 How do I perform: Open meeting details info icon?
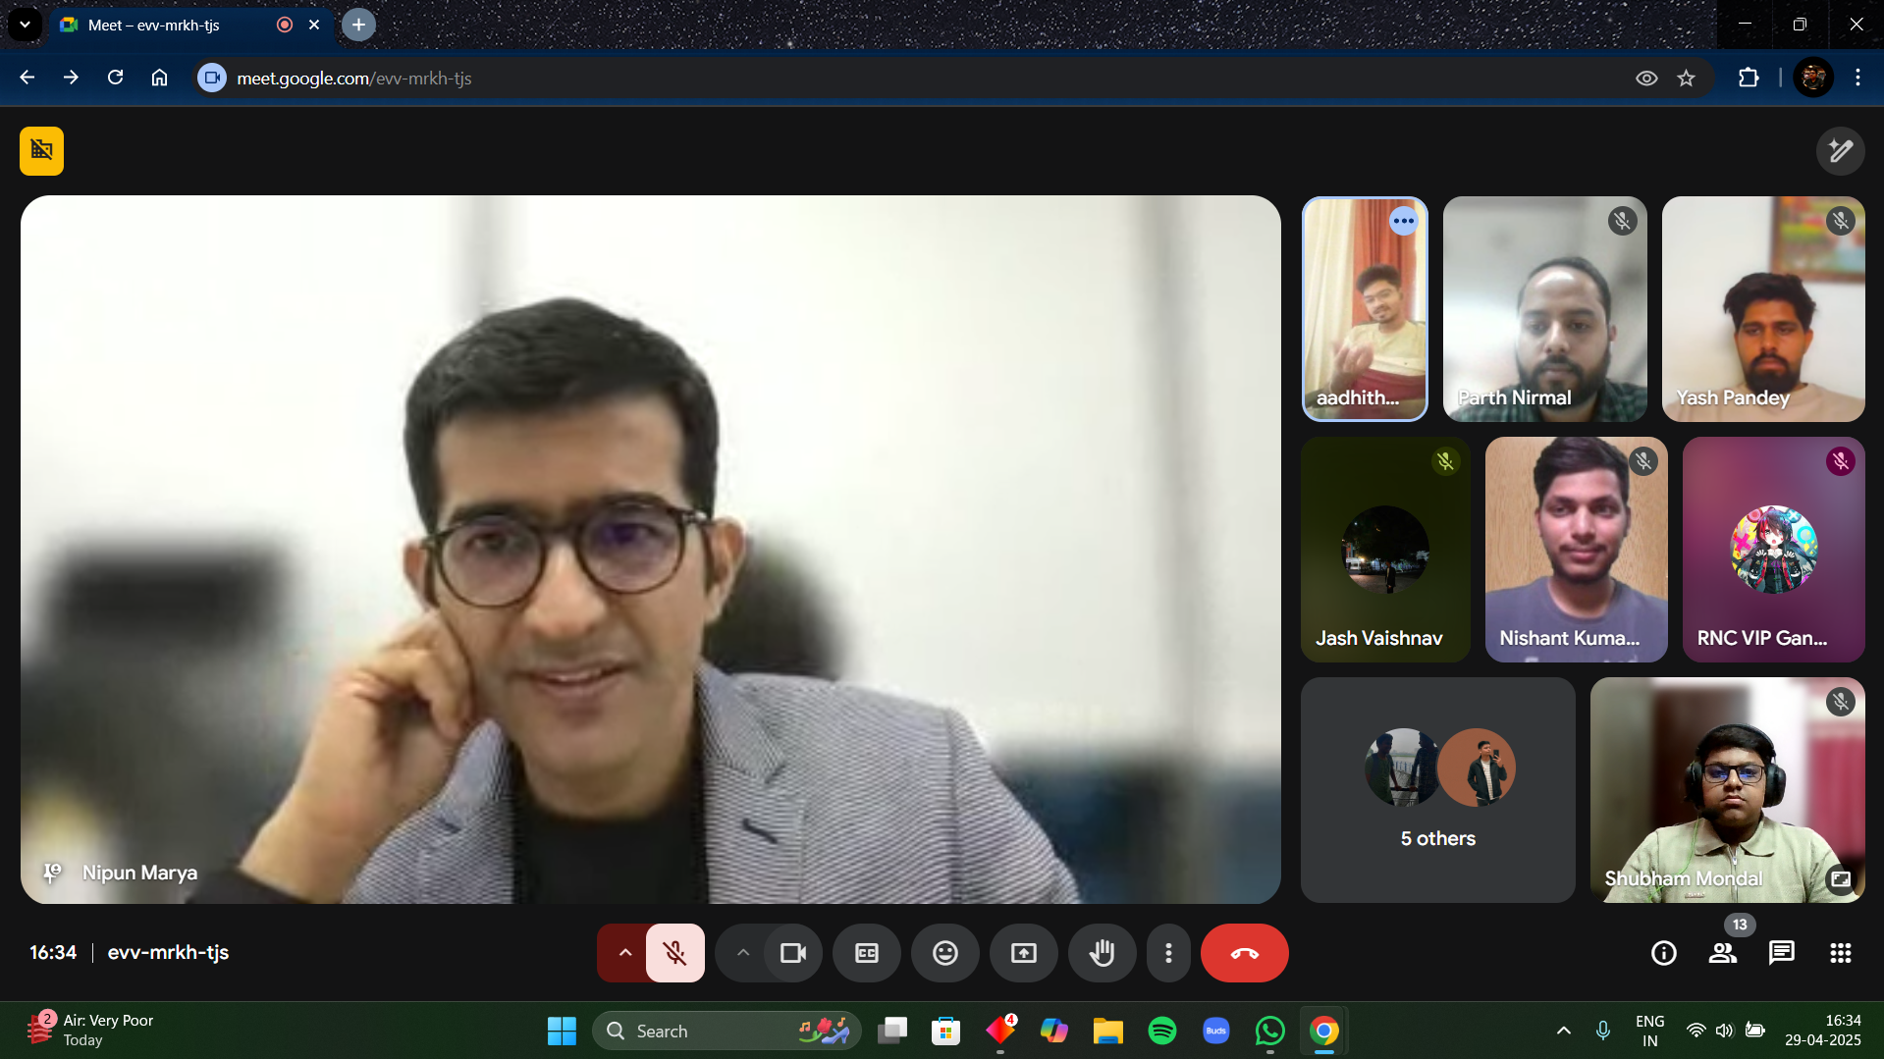(x=1663, y=953)
